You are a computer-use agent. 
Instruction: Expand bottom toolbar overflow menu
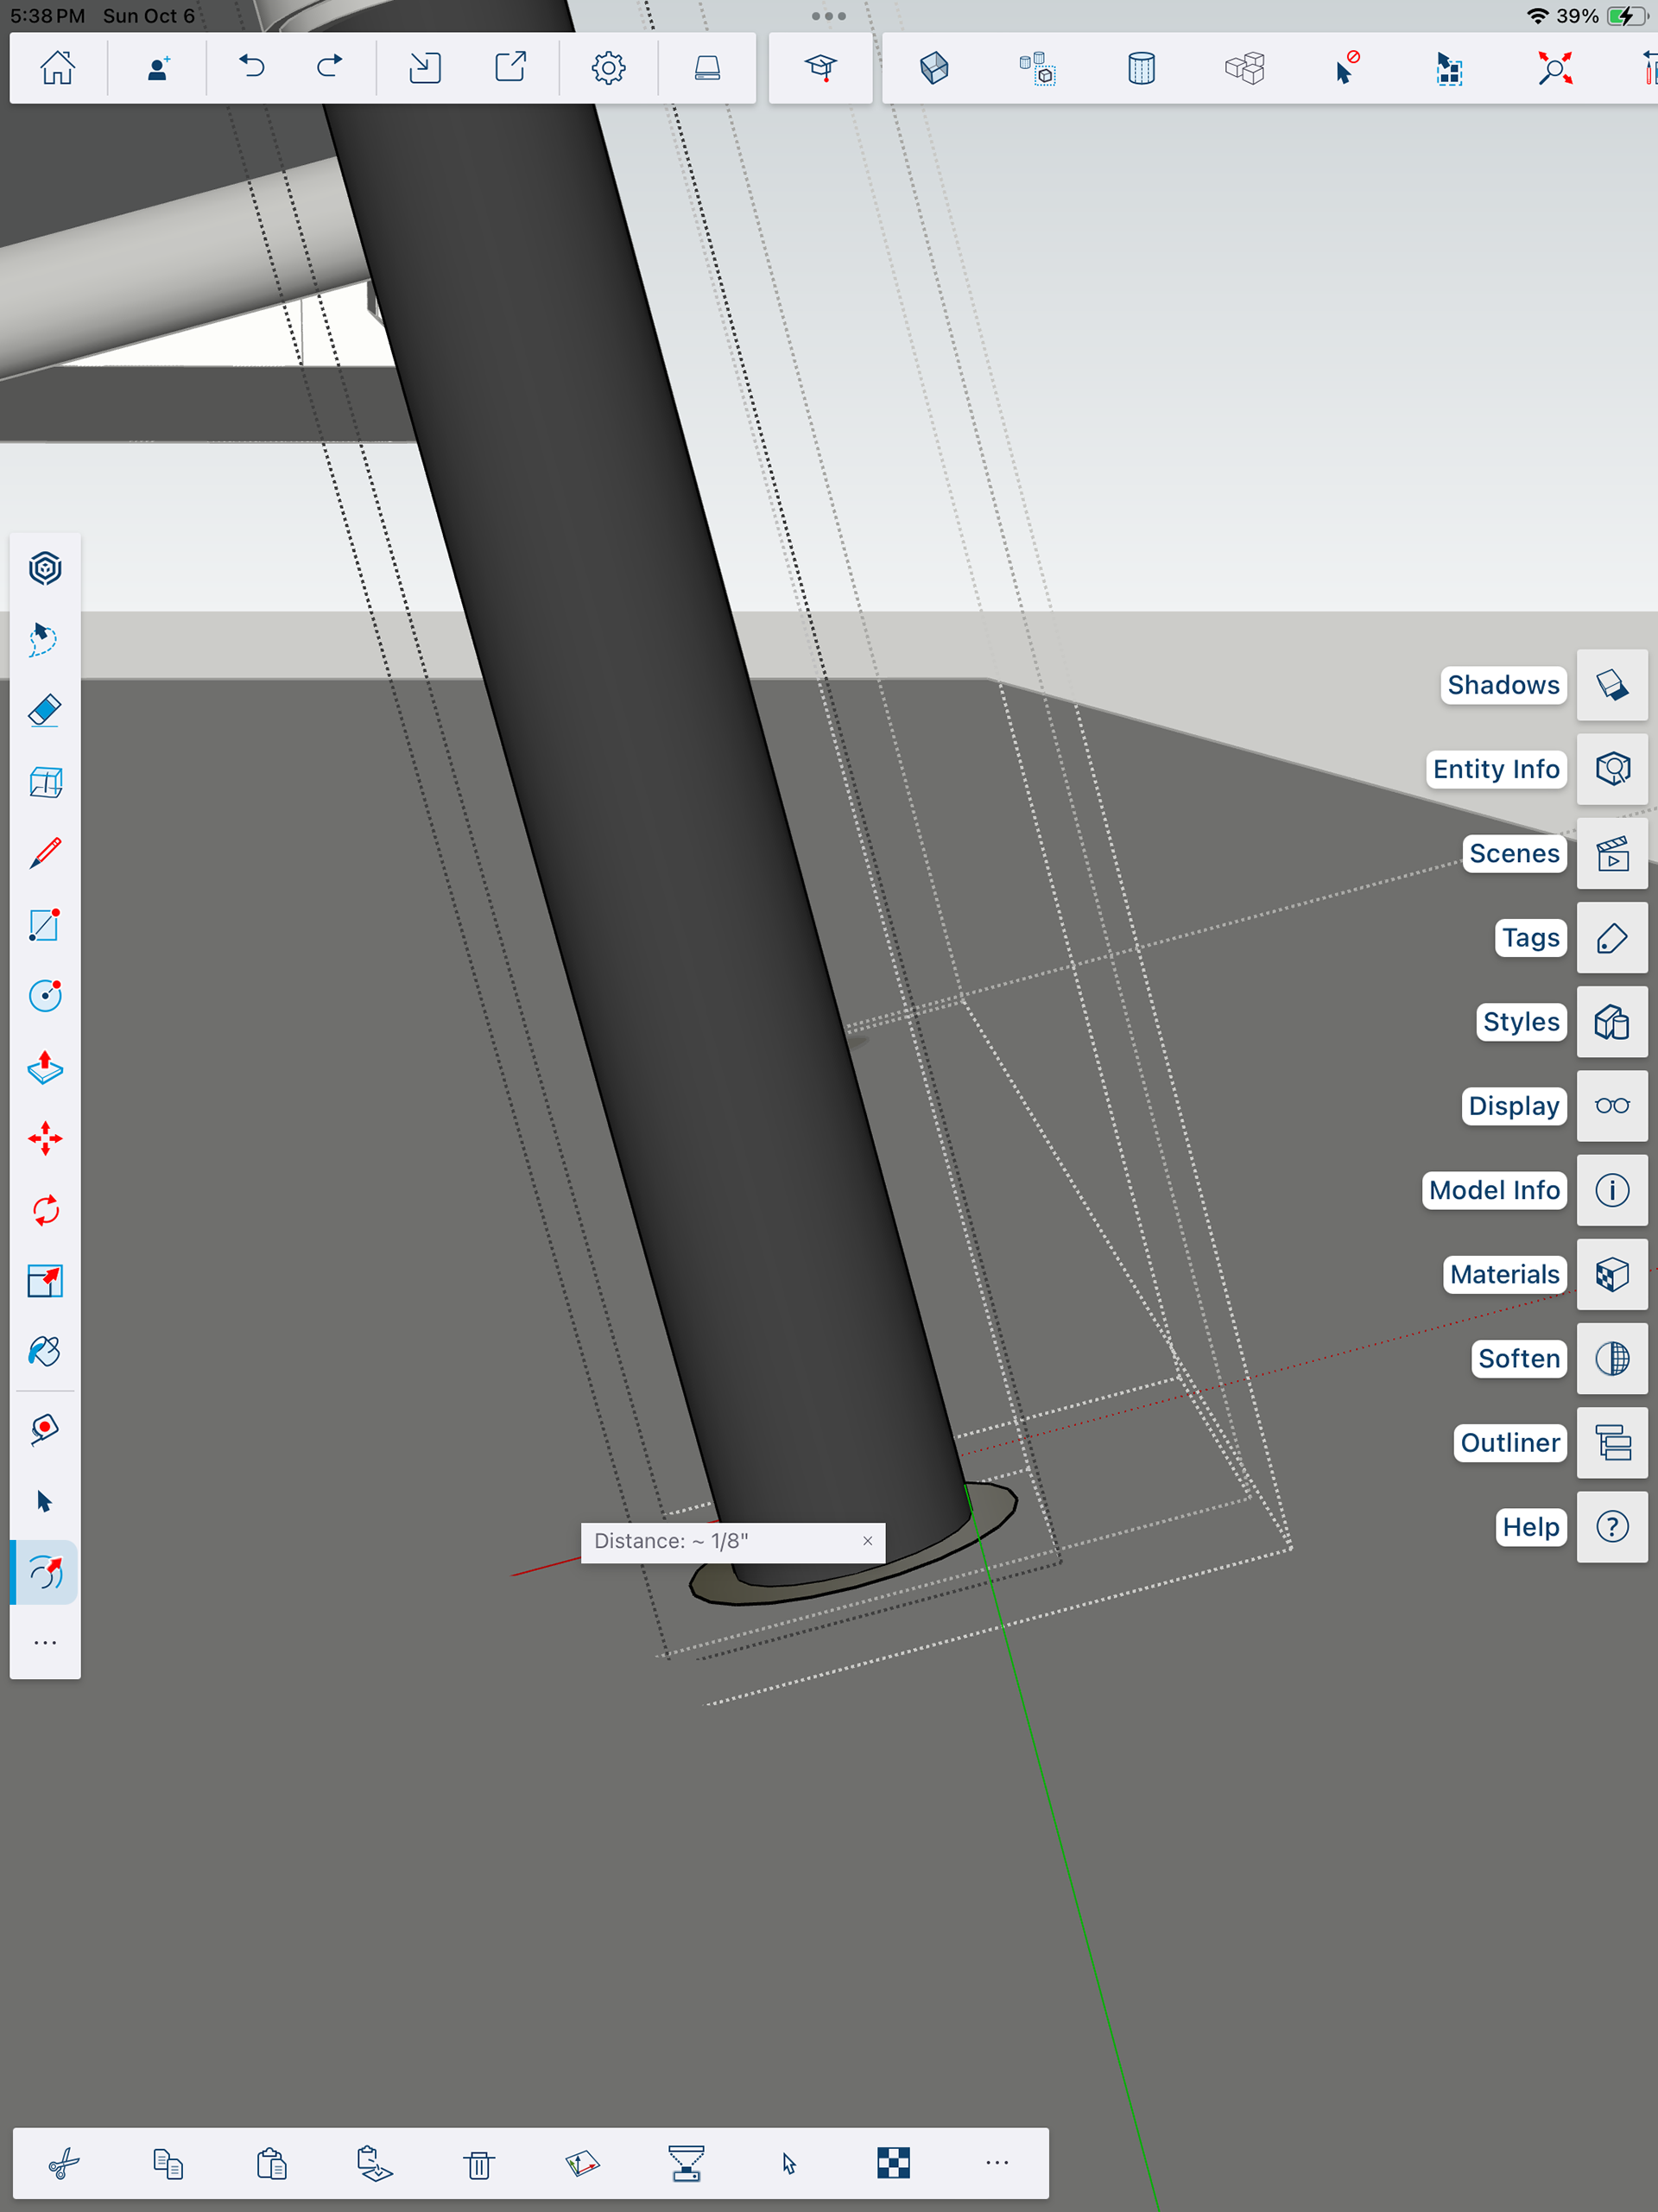pyautogui.click(x=997, y=2163)
